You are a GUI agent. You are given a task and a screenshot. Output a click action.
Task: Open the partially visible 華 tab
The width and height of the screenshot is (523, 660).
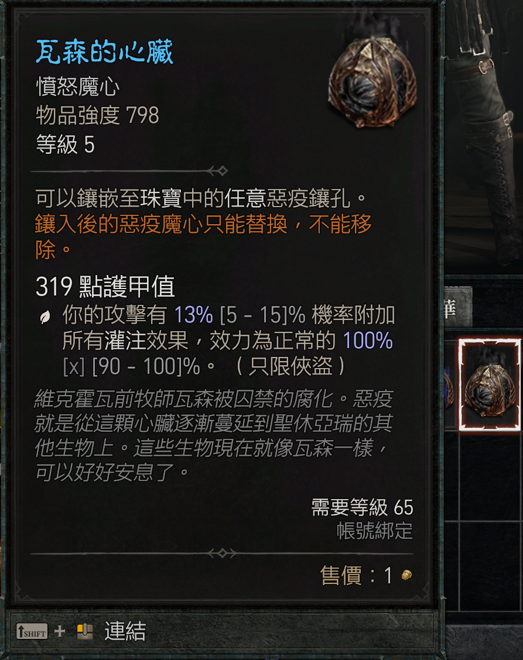pyautogui.click(x=457, y=307)
